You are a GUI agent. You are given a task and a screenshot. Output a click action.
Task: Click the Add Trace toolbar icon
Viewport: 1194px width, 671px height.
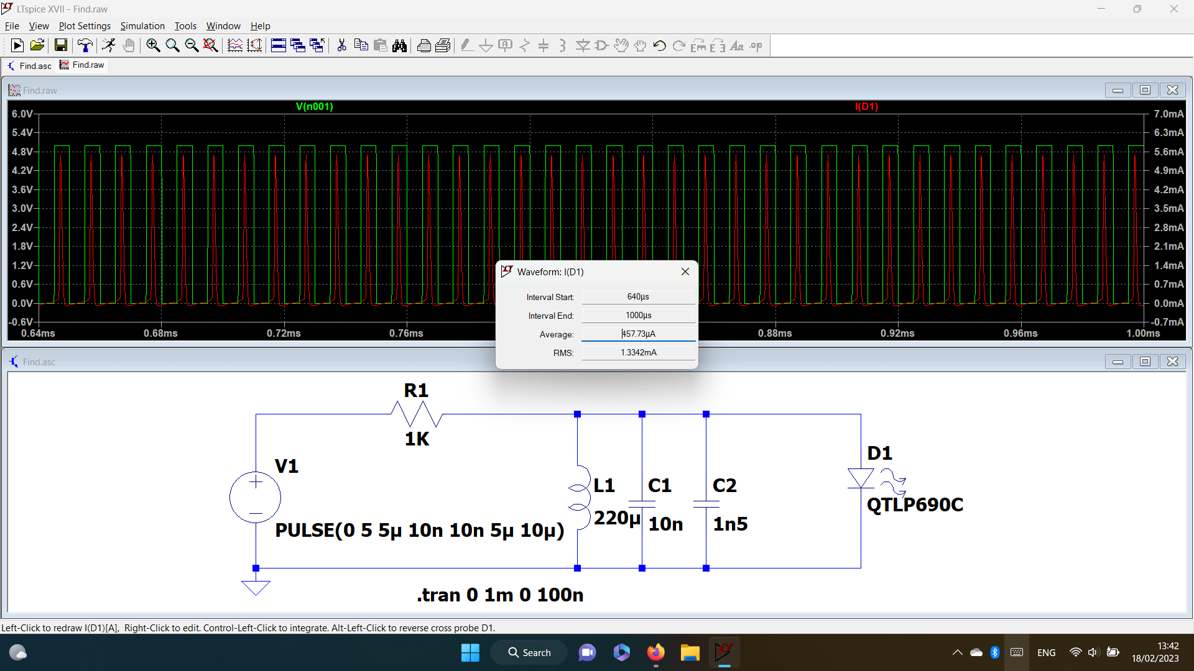point(254,45)
